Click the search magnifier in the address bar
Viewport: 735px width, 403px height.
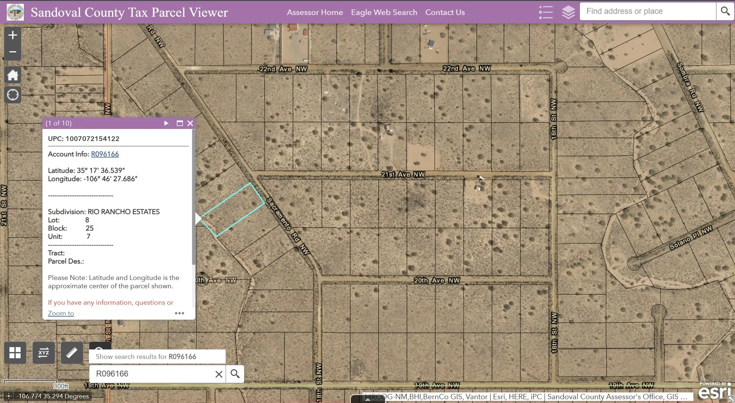pos(725,11)
